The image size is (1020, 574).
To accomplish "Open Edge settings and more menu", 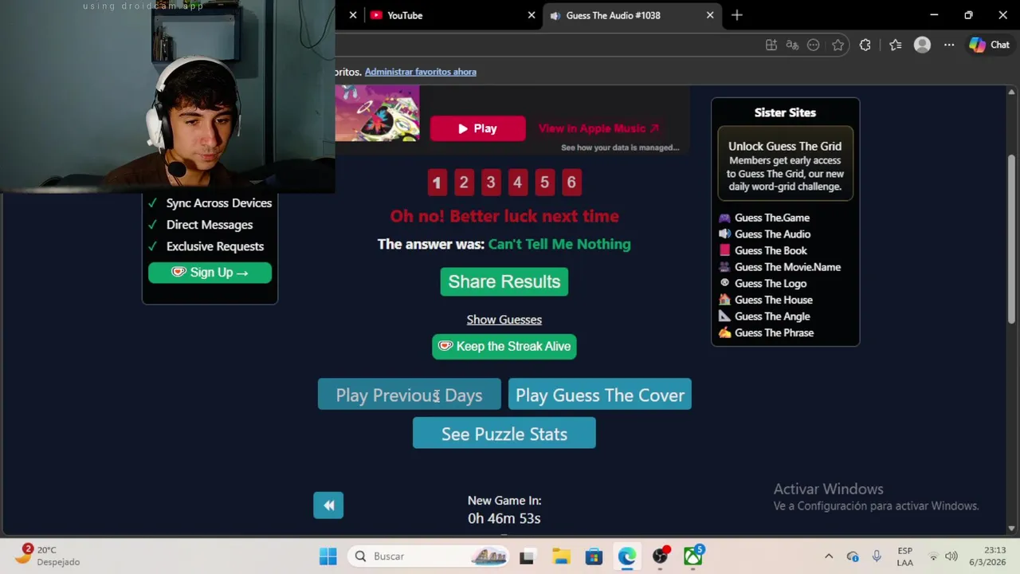I will tap(949, 45).
